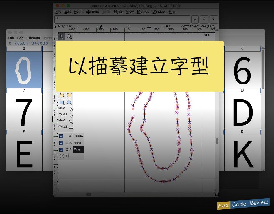Viewport: 274px width, 214px height.
Task: Select the magnify zoom tool
Action: tap(69, 37)
